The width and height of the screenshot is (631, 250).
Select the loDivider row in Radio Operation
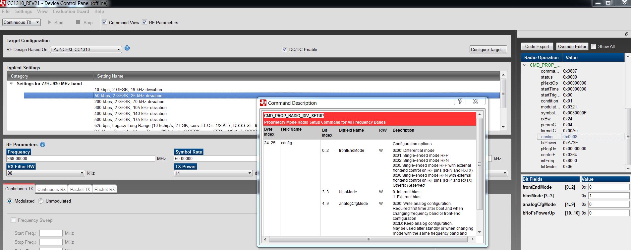[x=573, y=166]
